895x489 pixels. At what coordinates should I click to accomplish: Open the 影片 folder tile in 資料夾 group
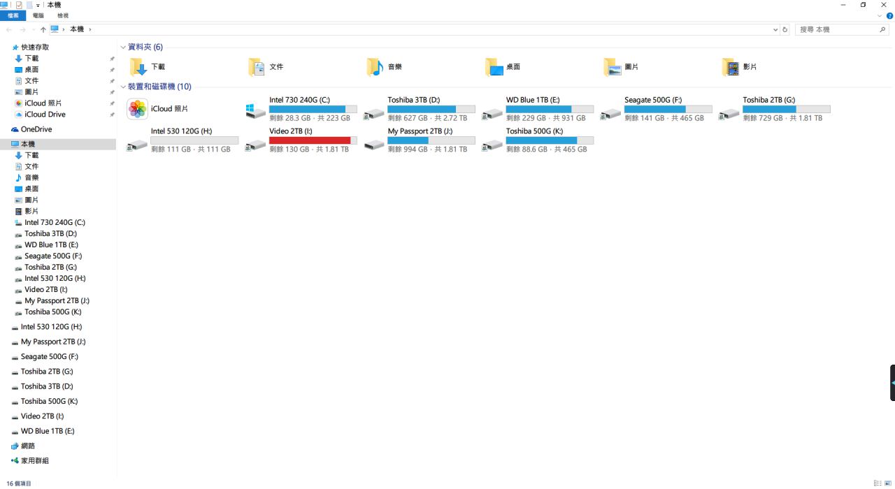coord(740,67)
